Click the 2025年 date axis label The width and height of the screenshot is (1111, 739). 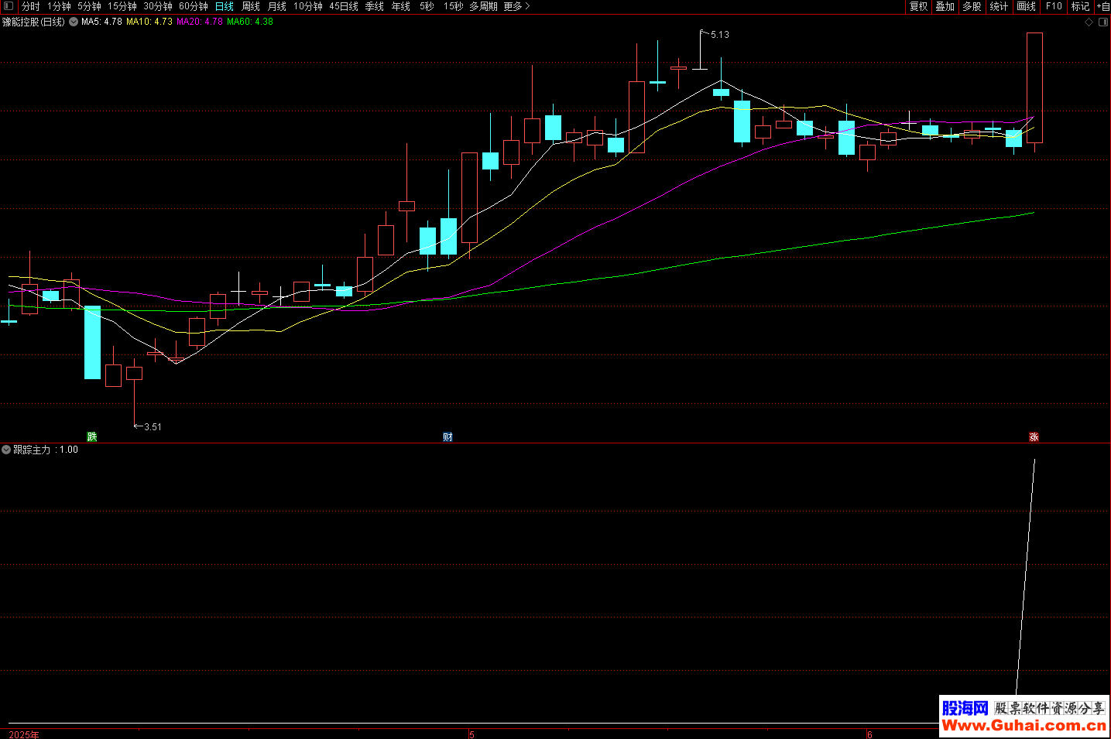point(24,734)
